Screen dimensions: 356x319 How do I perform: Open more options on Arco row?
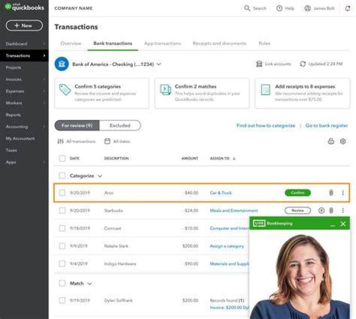point(343,193)
